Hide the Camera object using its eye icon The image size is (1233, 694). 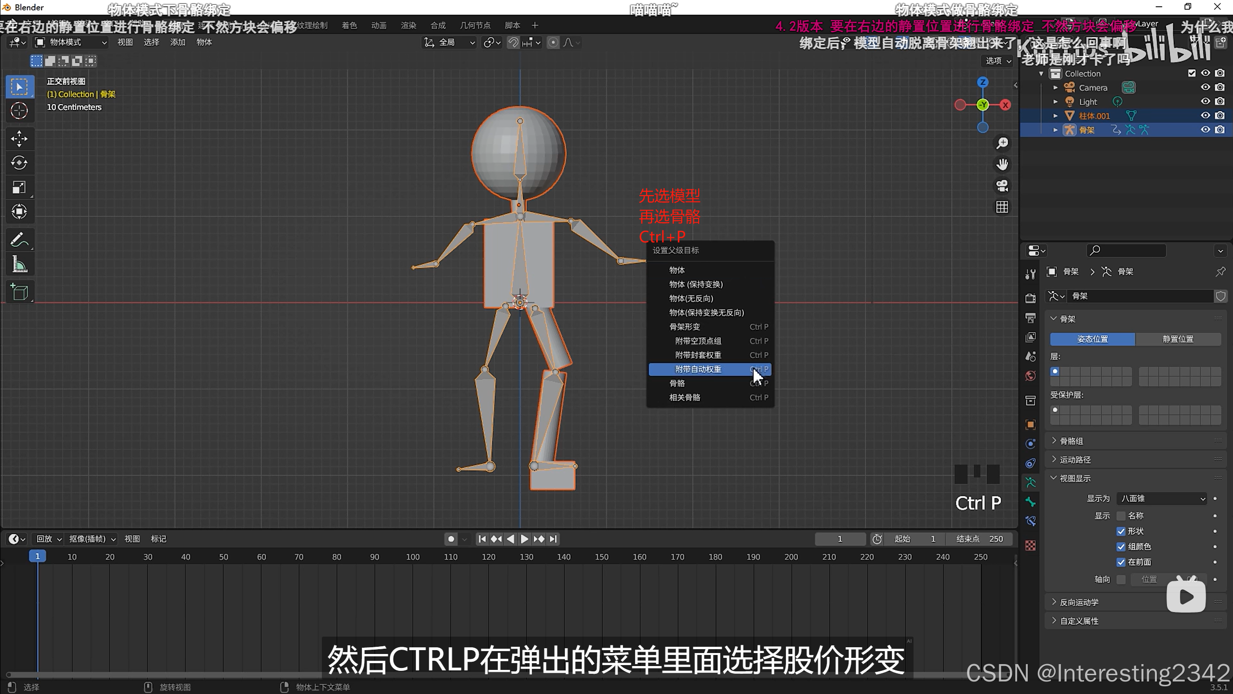point(1205,87)
